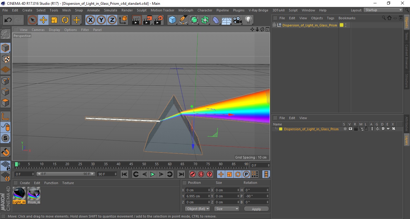410x219 pixels.
Task: Open Object (Rel) coordinate dropdown
Action: pyautogui.click(x=198, y=209)
